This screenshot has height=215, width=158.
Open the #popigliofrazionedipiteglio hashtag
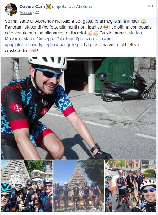pyautogui.click(x=30, y=45)
